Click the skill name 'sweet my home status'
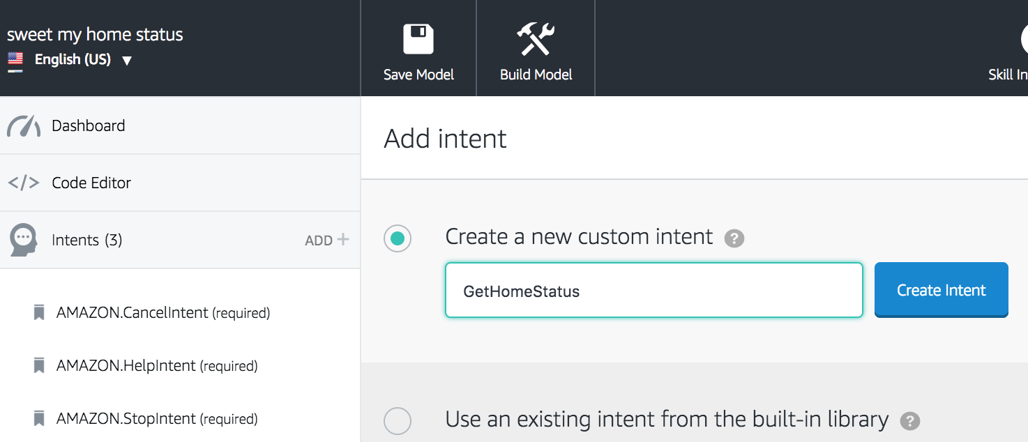Screen dimensions: 1028x442 point(95,35)
